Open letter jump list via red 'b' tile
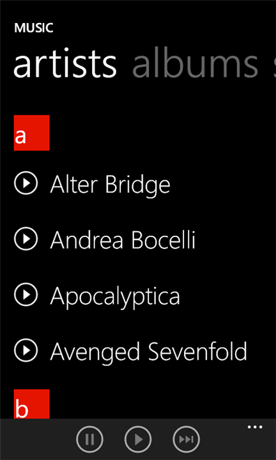 click(32, 404)
